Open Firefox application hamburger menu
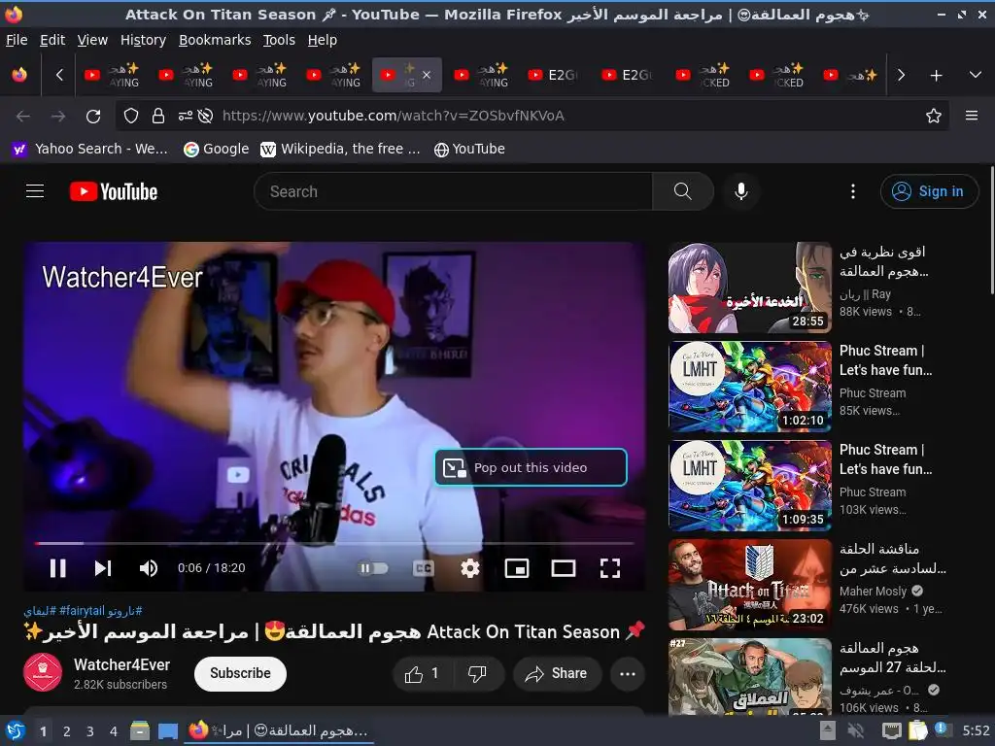Image resolution: width=995 pixels, height=746 pixels. point(971,116)
